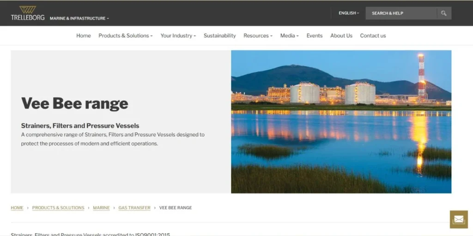
Task: Expand the Your Industry menu
Action: [x=178, y=35]
